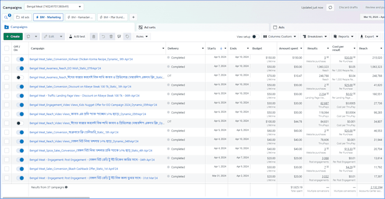
Task: Click the blue sort arrow in Starts column
Action: [x=221, y=49]
